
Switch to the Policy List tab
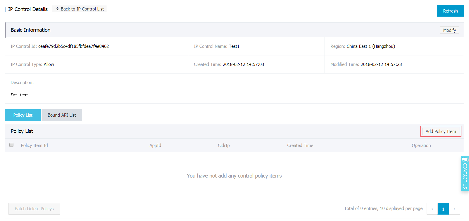pyautogui.click(x=23, y=115)
